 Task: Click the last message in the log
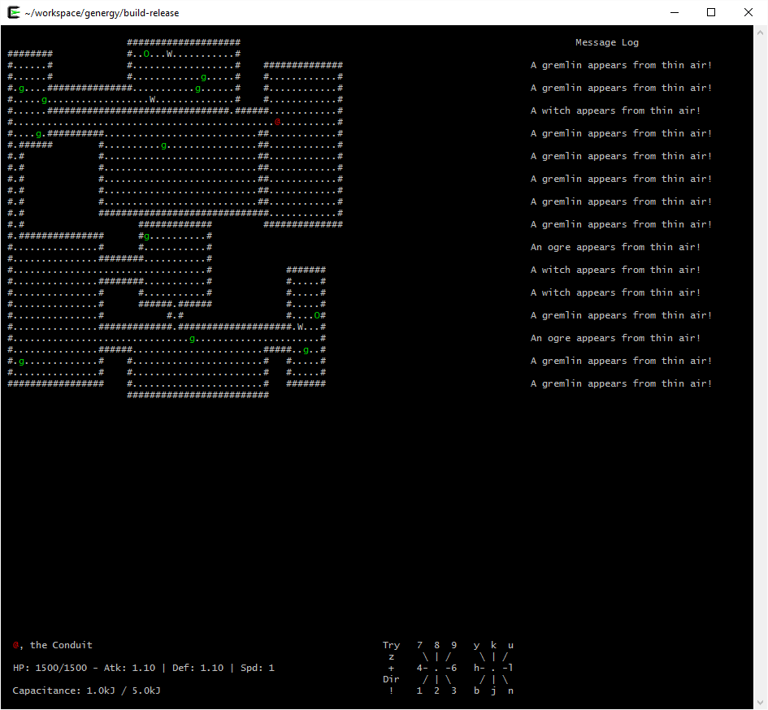click(621, 383)
